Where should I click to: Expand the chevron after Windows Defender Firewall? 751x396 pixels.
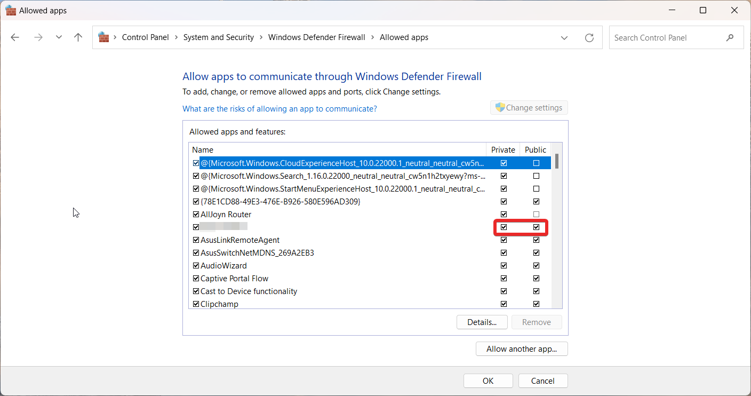(372, 37)
